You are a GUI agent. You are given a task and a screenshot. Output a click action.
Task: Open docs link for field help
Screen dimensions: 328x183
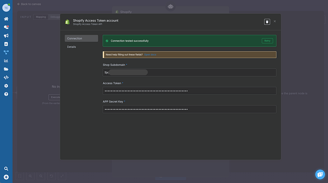(150, 54)
